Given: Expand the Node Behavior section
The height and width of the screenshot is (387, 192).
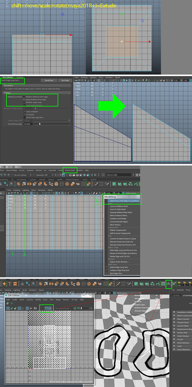Looking at the screenshot, I should click(x=182, y=343).
